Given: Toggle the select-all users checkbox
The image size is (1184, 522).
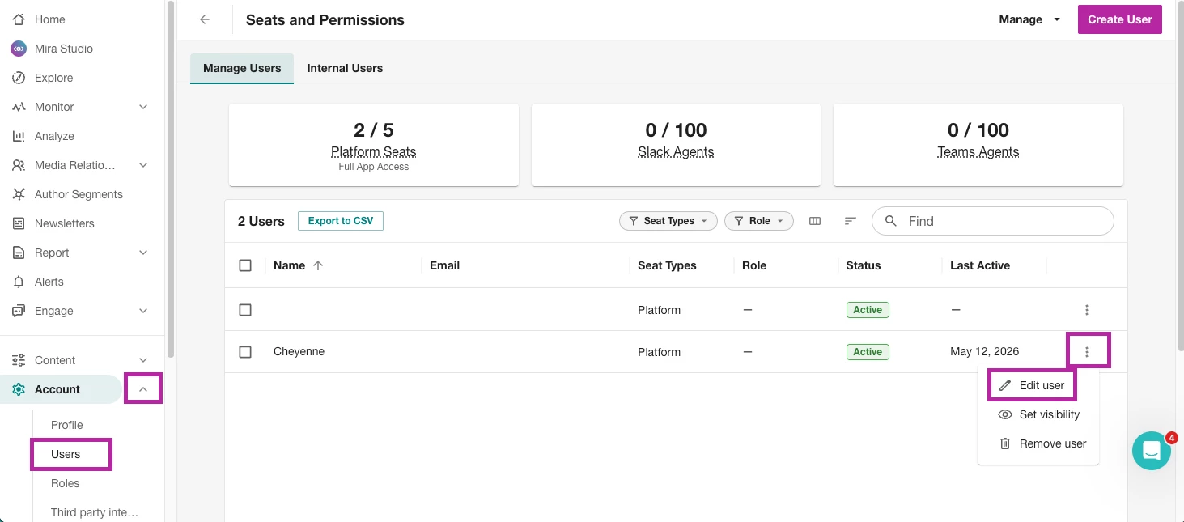Looking at the screenshot, I should [x=245, y=265].
